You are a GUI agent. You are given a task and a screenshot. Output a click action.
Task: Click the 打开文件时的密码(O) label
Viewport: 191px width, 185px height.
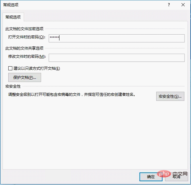27,37
